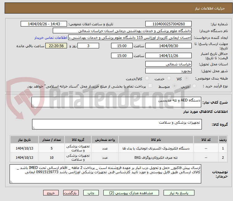The height and width of the screenshot is (201, 233).
Task: Select the خدمت radio button
Action: click(x=169, y=78)
